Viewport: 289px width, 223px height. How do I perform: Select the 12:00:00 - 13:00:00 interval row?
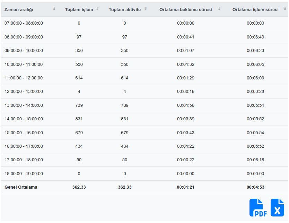pyautogui.click(x=24, y=92)
